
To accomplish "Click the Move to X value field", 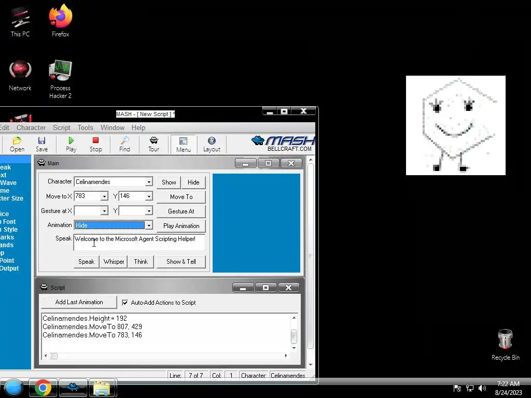I will [x=87, y=196].
